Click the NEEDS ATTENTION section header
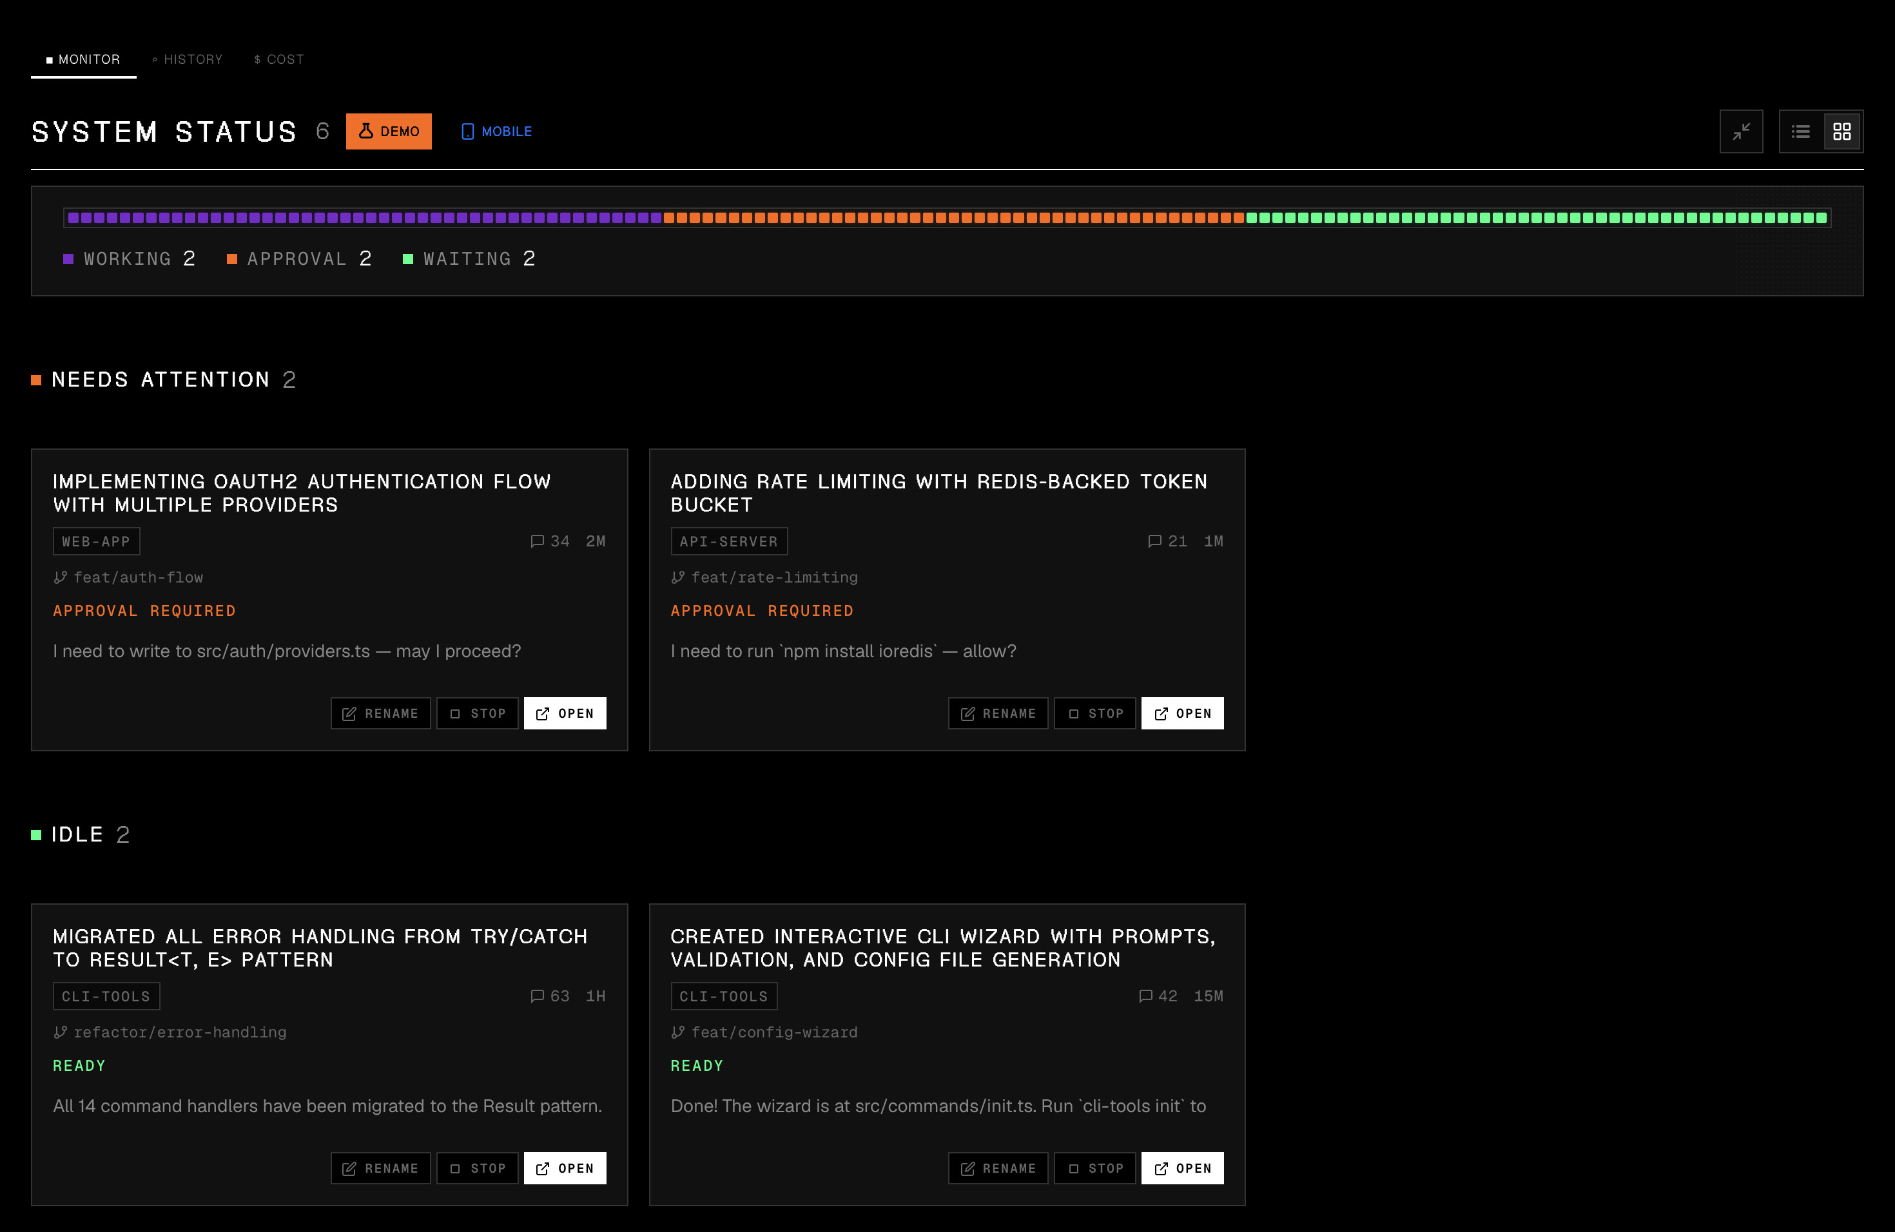The width and height of the screenshot is (1895, 1232). coord(161,380)
